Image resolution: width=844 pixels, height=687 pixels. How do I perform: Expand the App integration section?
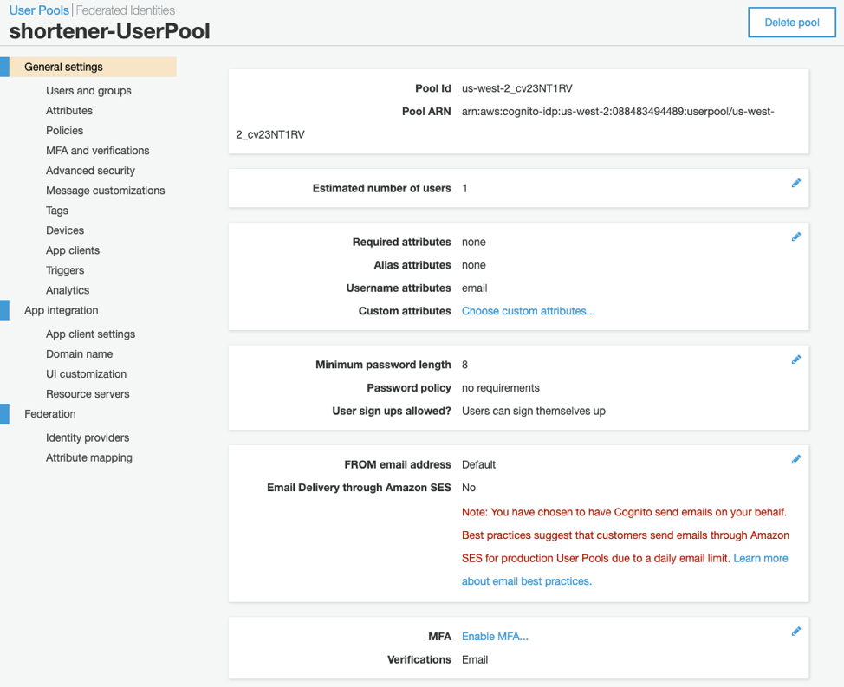coord(61,310)
